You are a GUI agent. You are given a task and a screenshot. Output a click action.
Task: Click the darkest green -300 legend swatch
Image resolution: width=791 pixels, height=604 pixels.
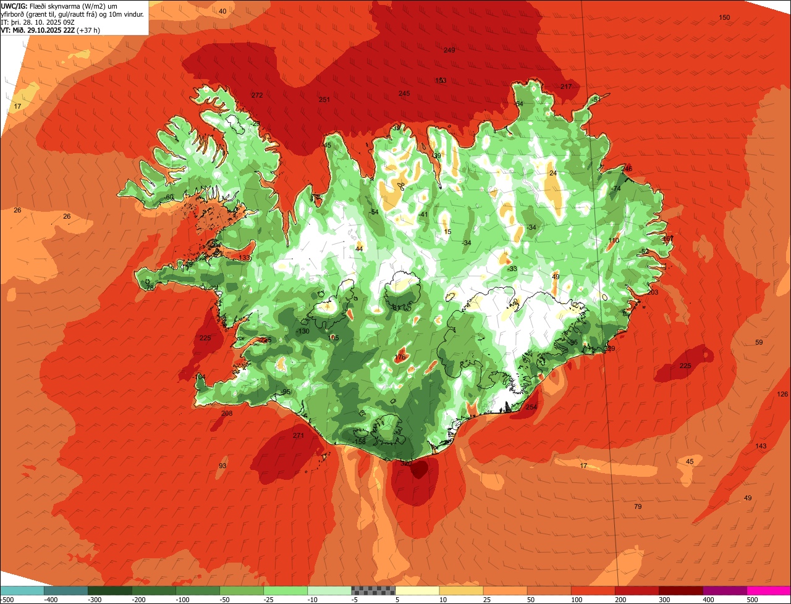click(109, 590)
